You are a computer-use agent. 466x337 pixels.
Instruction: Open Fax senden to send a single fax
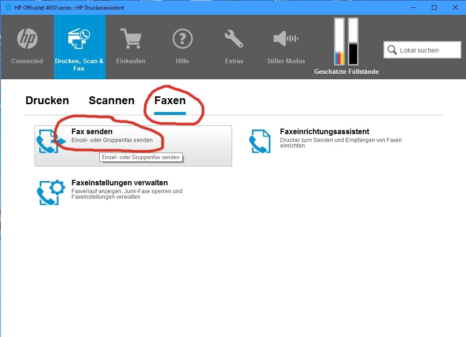click(92, 131)
